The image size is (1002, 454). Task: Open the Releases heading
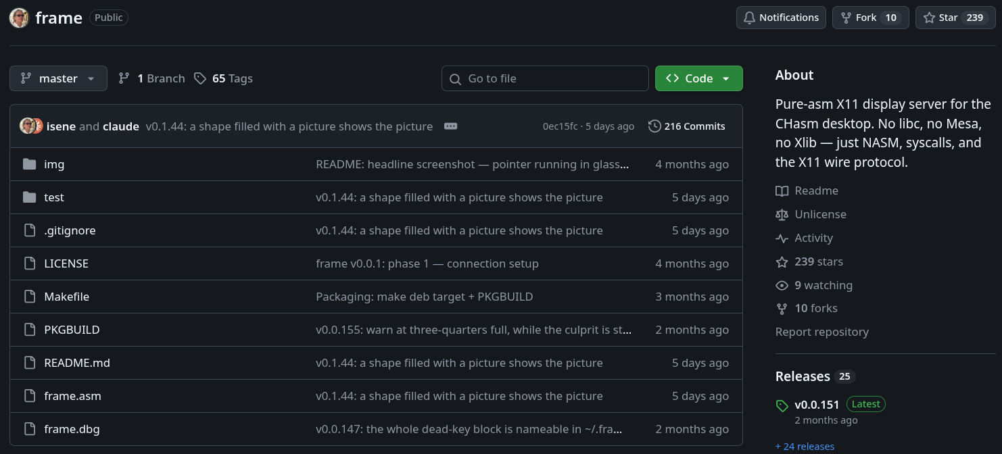point(803,376)
